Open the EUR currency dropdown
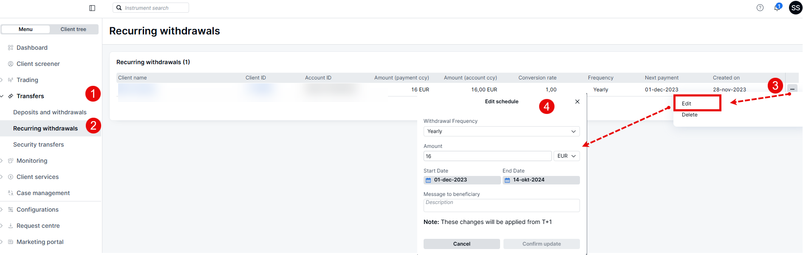The height and width of the screenshot is (255, 803). [566, 156]
